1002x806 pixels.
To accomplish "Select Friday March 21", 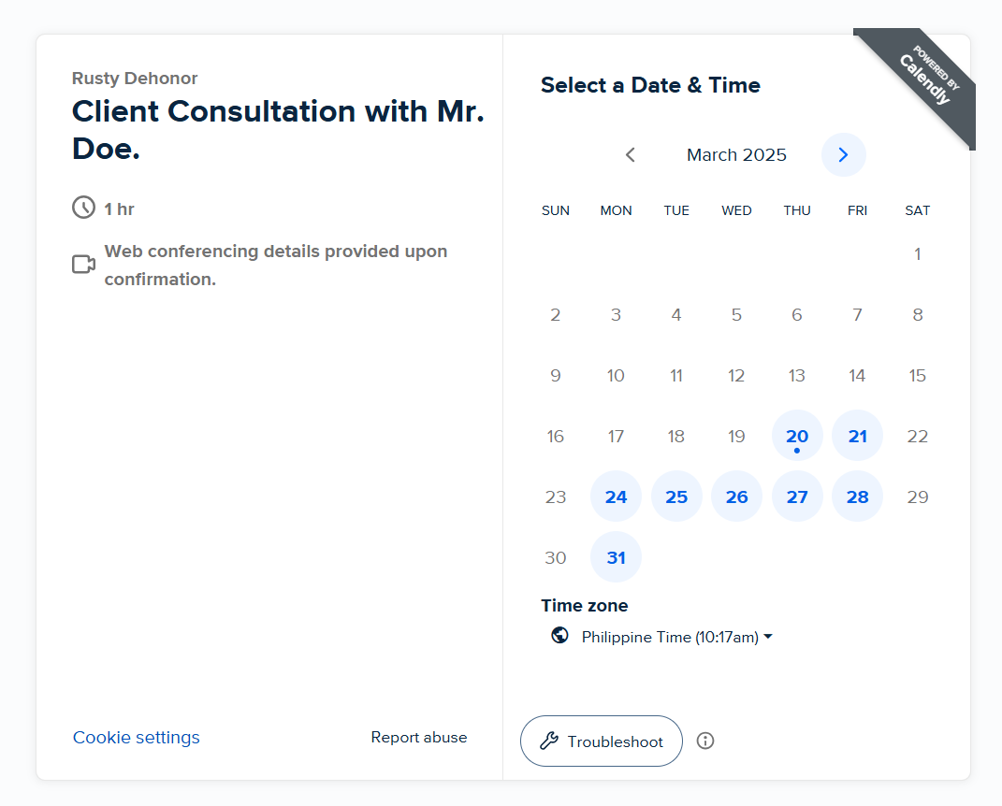I will [858, 436].
